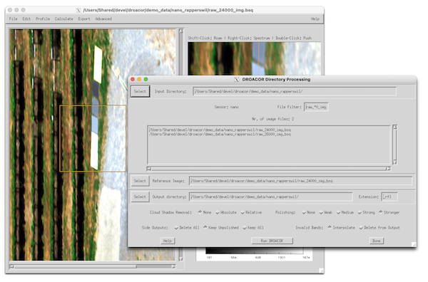Click Select button for Output directory
Image resolution: width=428 pixels, height=282 pixels.
tap(140, 197)
